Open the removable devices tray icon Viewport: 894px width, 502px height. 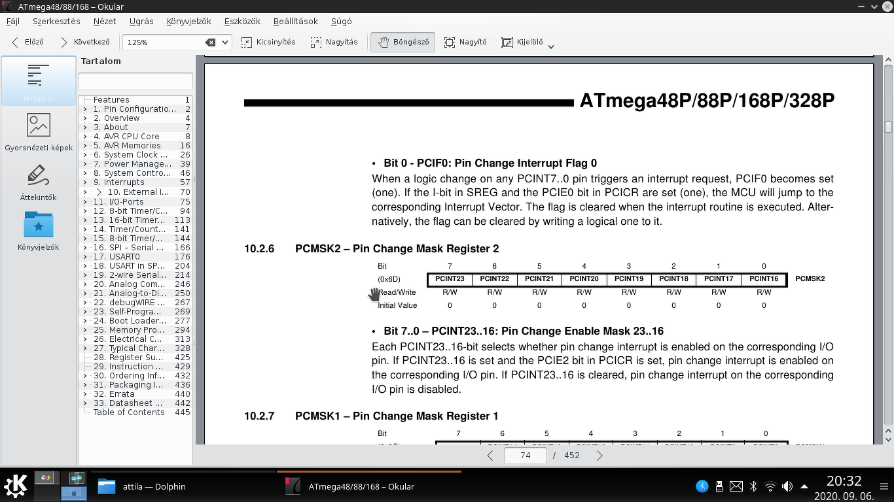pos(719,486)
